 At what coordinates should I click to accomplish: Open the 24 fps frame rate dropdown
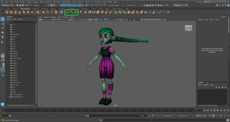coord(201,116)
